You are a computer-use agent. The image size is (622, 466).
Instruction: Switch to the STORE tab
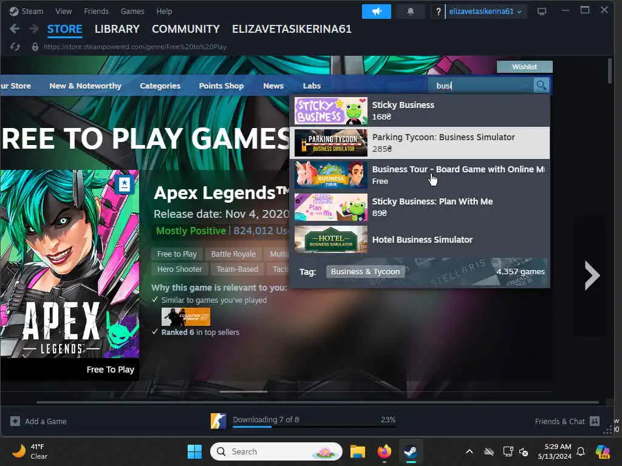pos(64,29)
